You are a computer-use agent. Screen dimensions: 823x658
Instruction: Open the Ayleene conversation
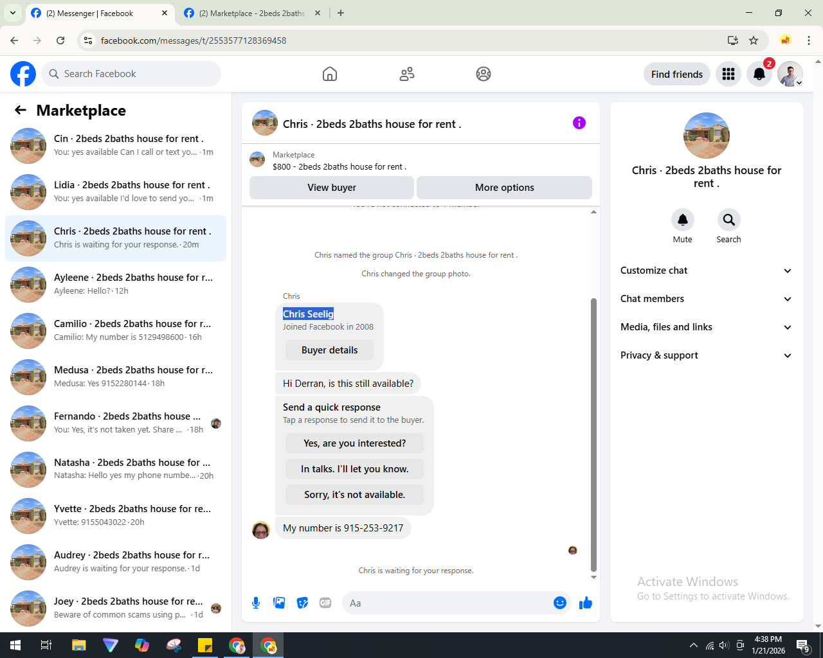coord(116,285)
